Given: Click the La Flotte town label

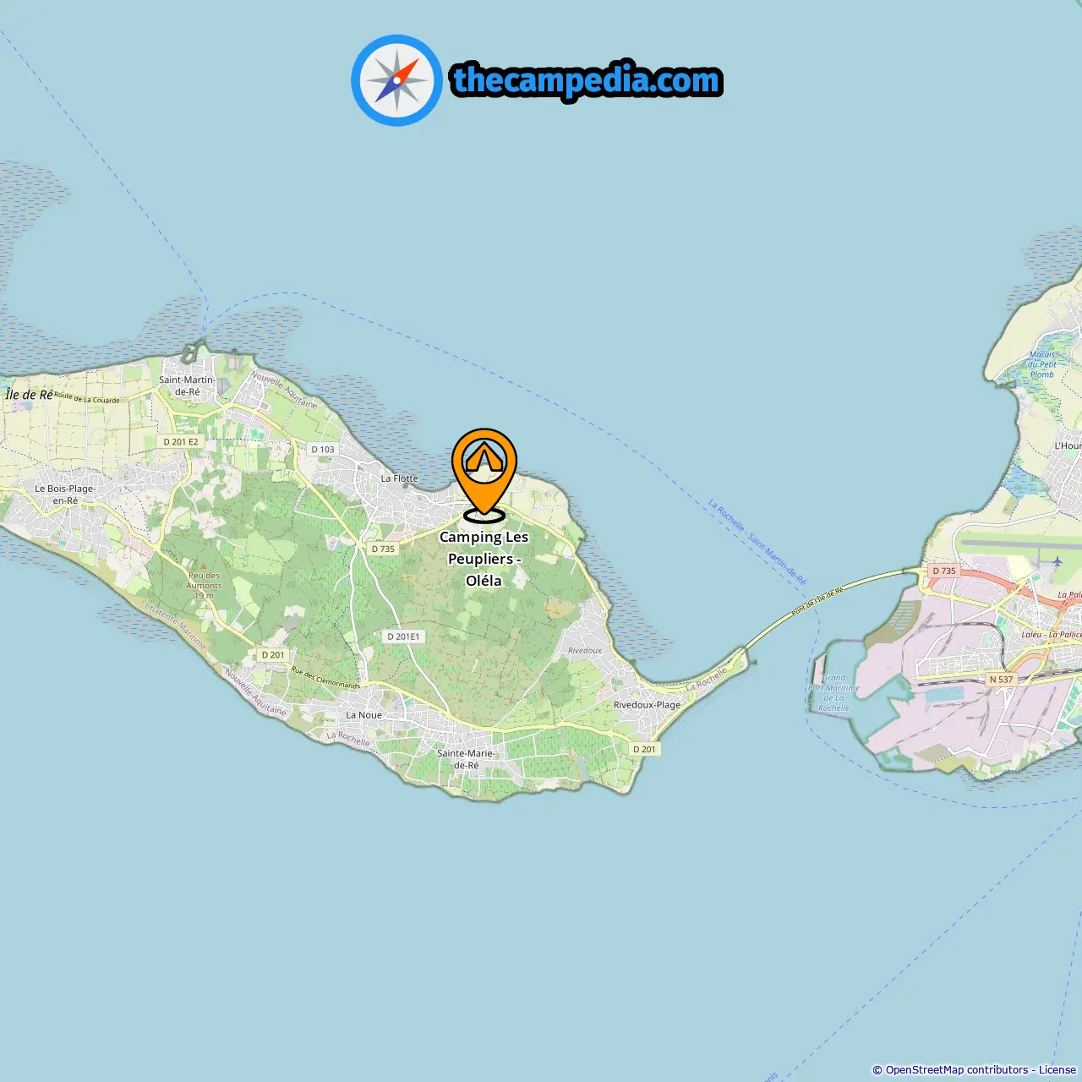Looking at the screenshot, I should 399,478.
